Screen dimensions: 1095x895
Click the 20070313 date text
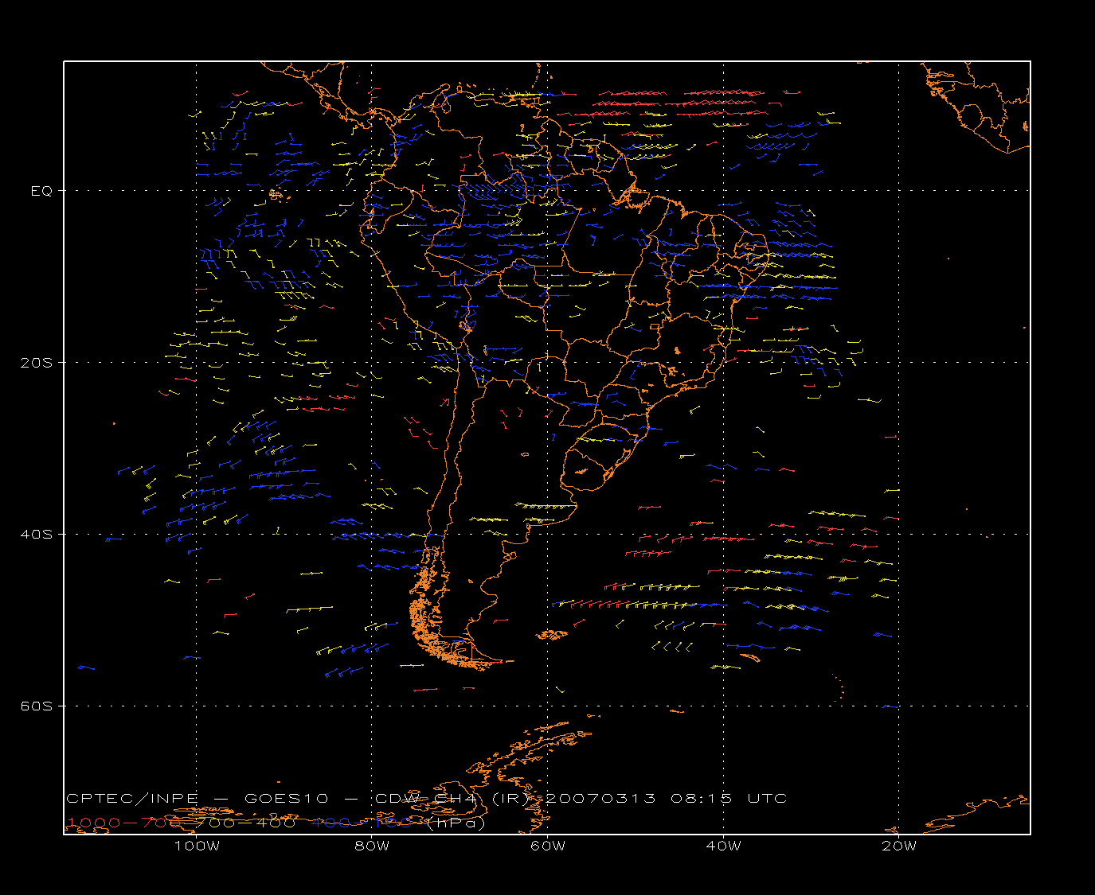tap(601, 798)
